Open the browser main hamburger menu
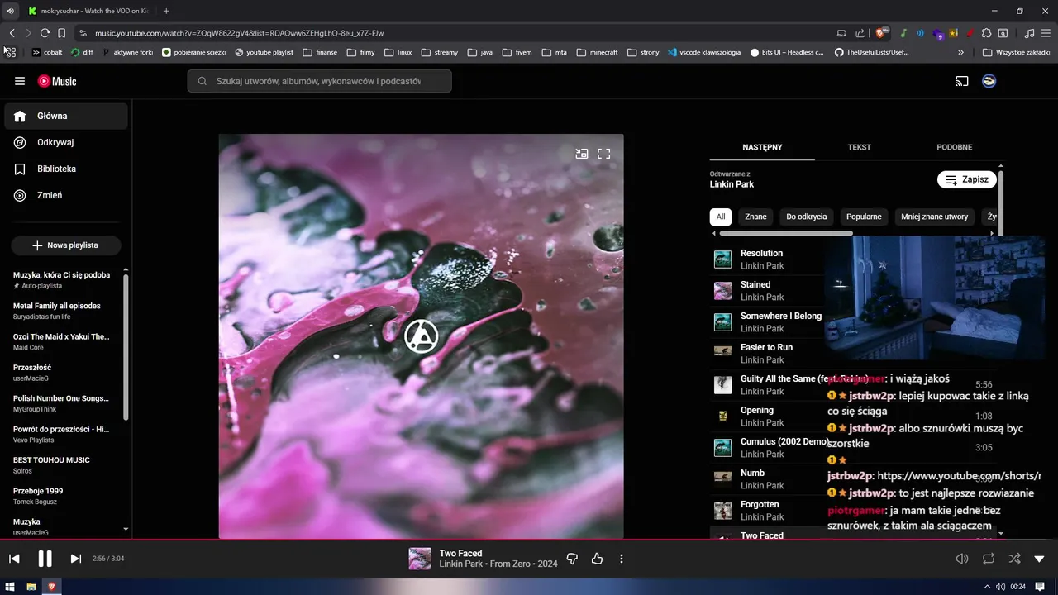This screenshot has height=595, width=1058. [x=1046, y=33]
